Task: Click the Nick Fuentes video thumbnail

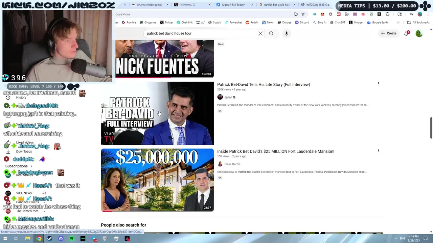Action: pos(164,59)
